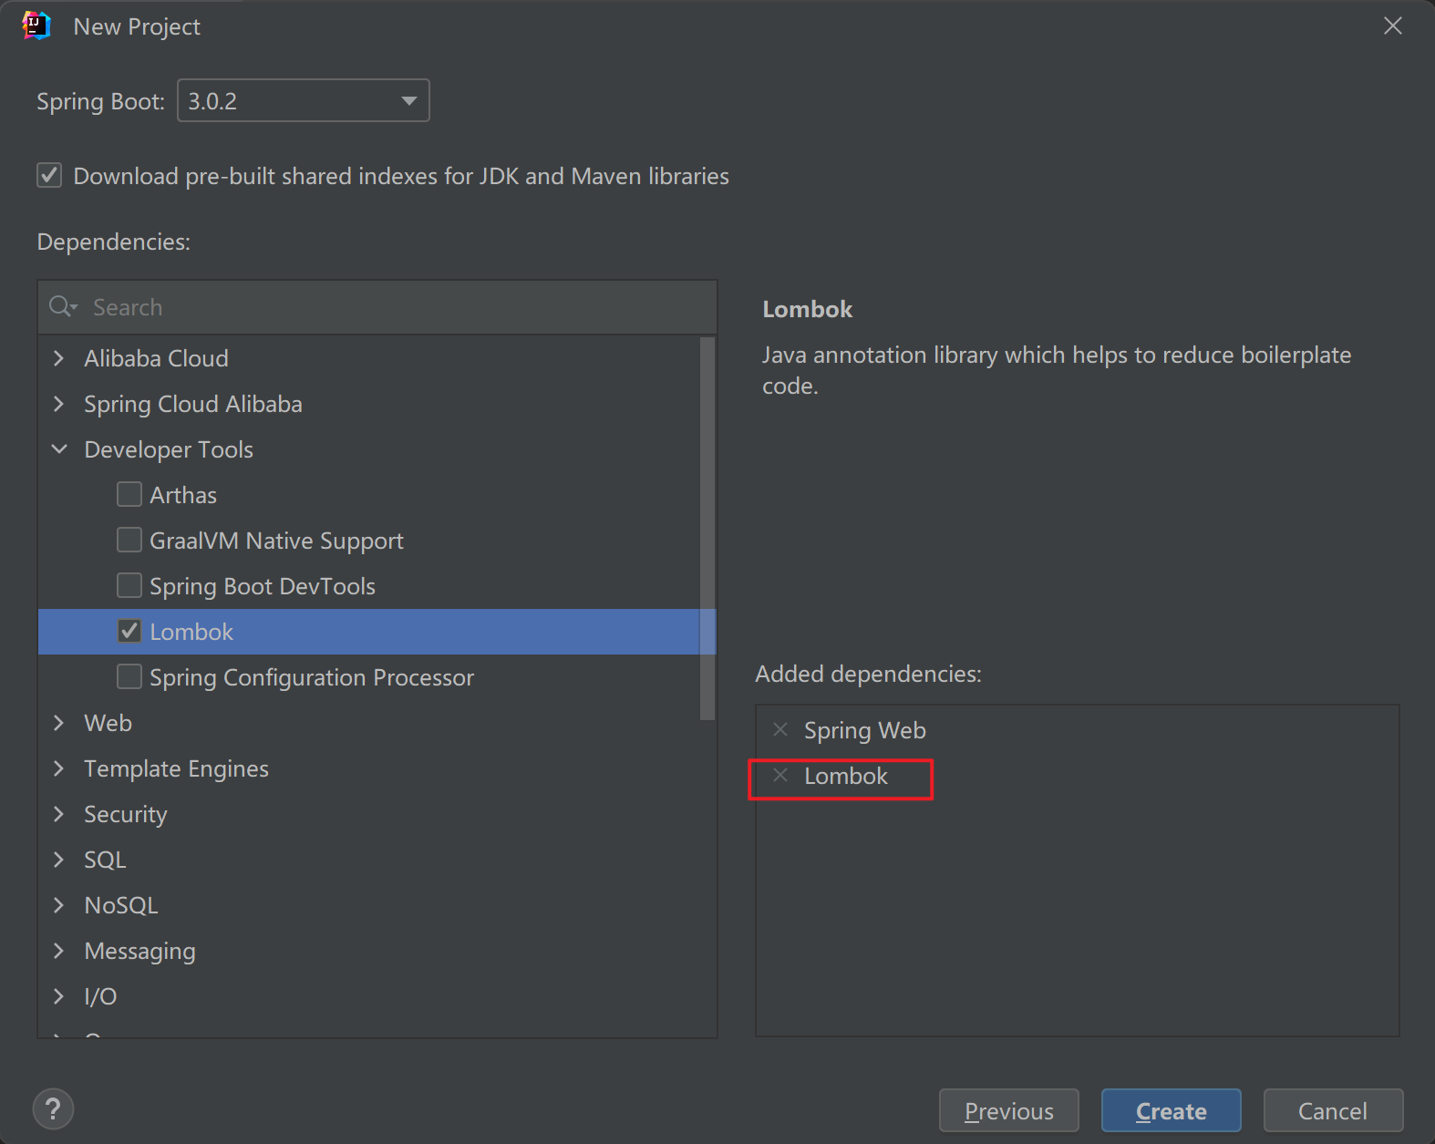Click the Spring Boot DevTools label
This screenshot has height=1144, width=1435.
point(263,586)
